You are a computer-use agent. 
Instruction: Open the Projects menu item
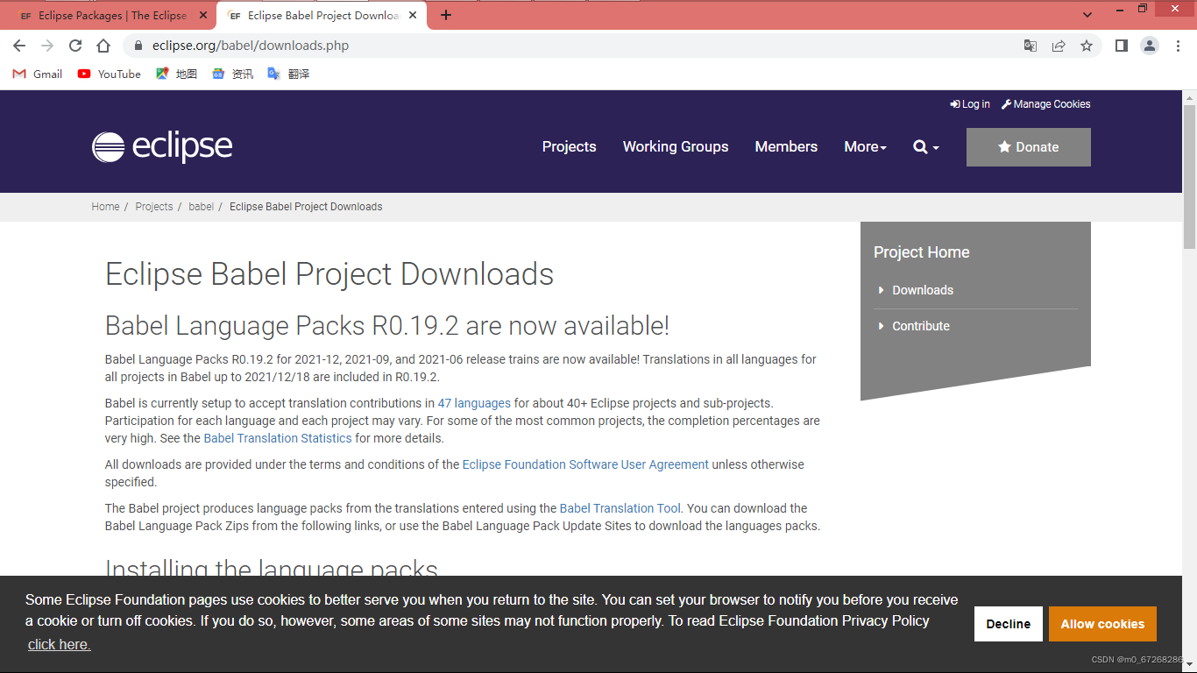[570, 147]
